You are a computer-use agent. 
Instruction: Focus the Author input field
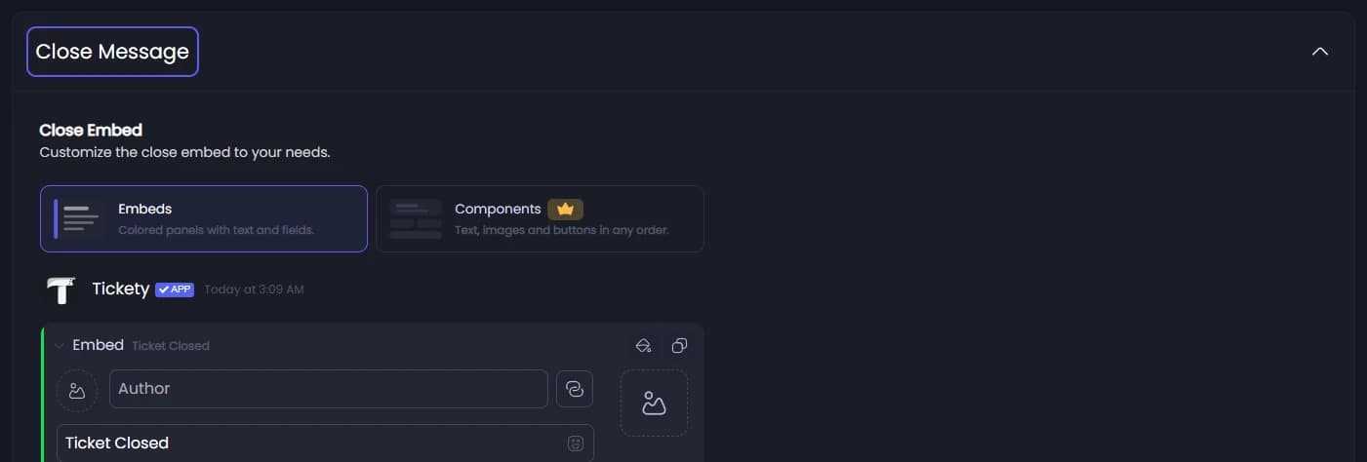pyautogui.click(x=329, y=389)
